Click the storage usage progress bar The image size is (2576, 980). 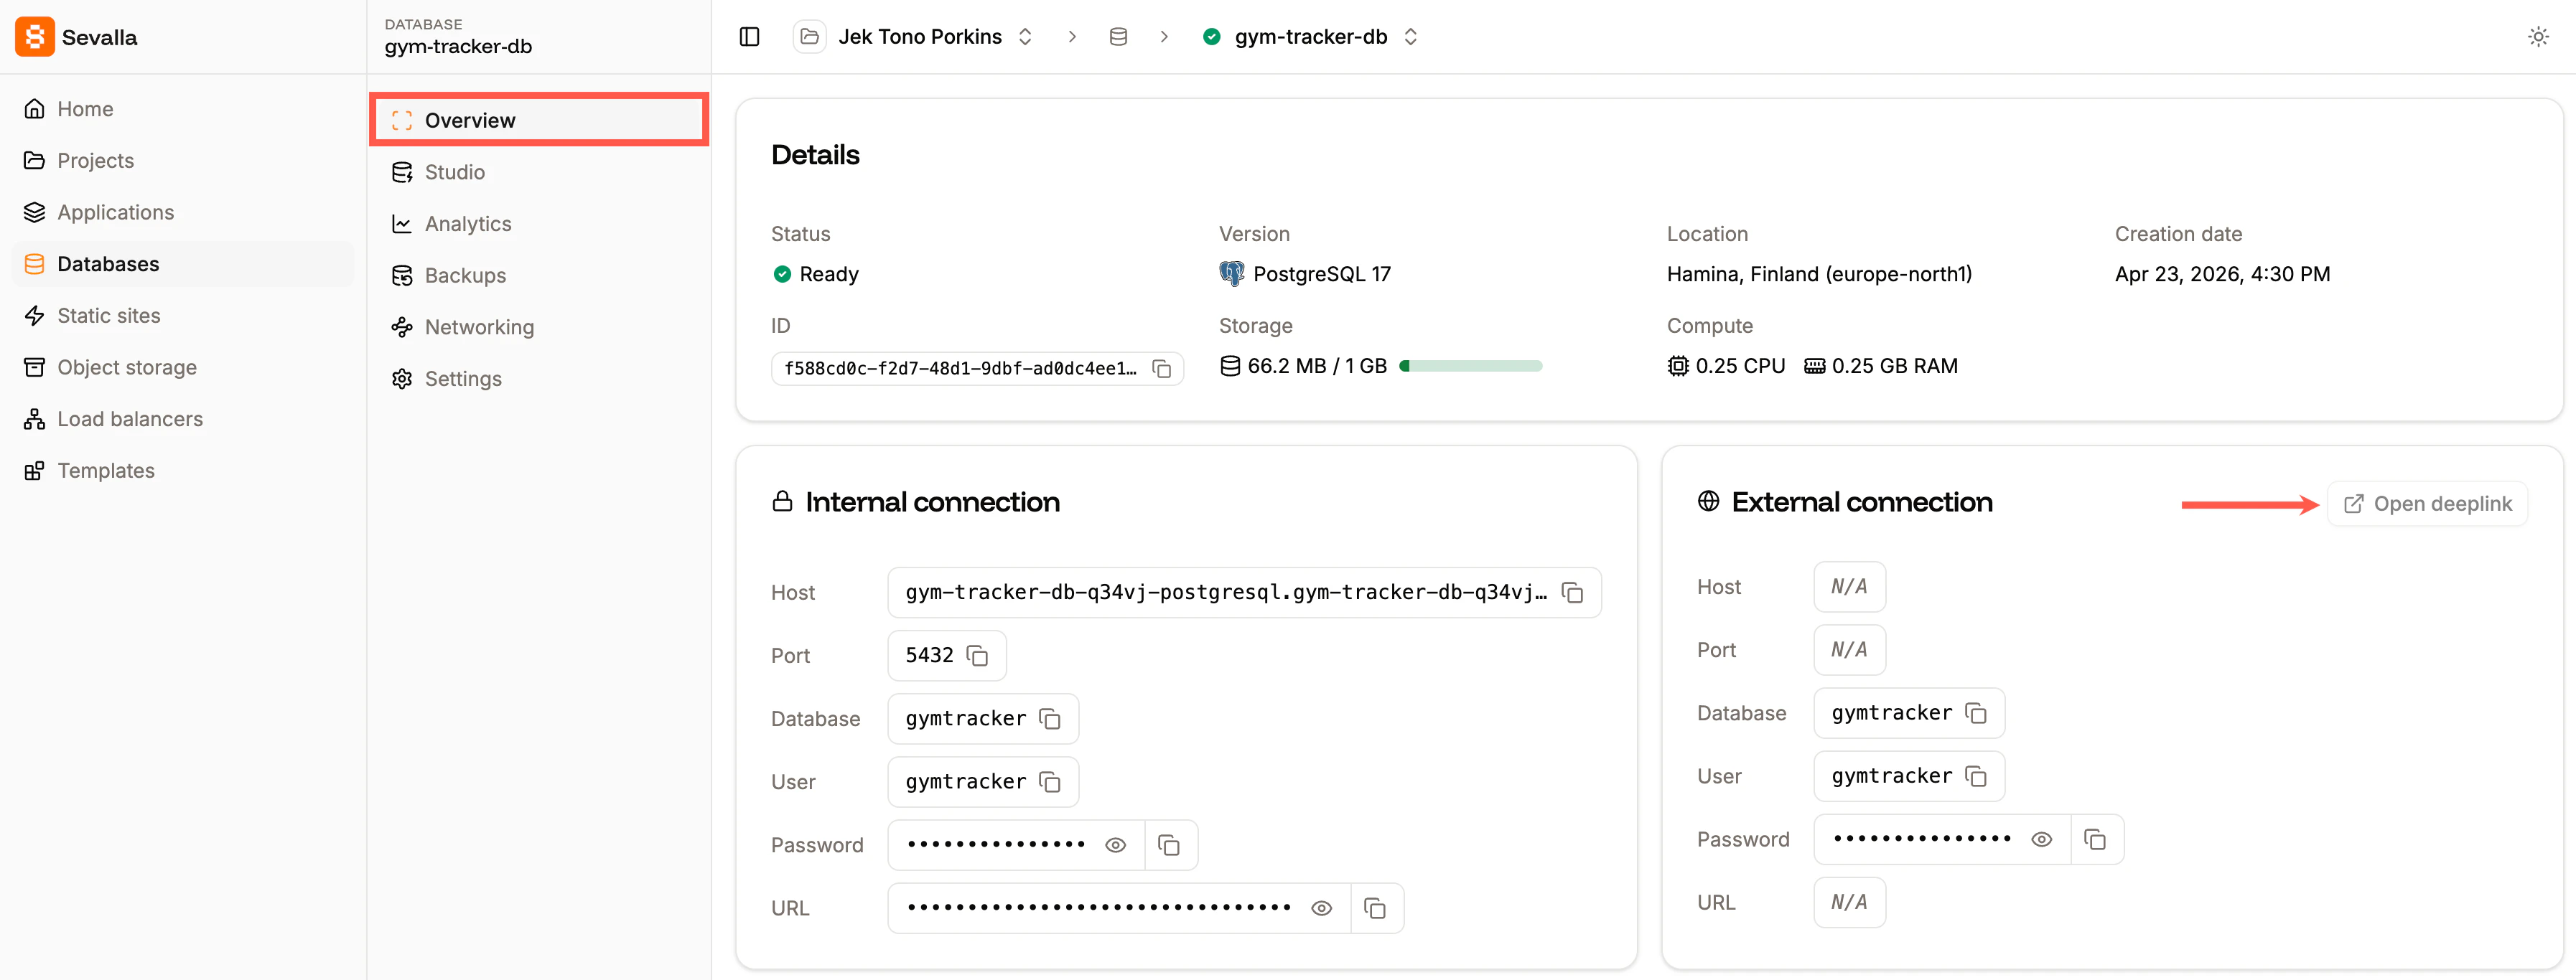coord(1470,367)
